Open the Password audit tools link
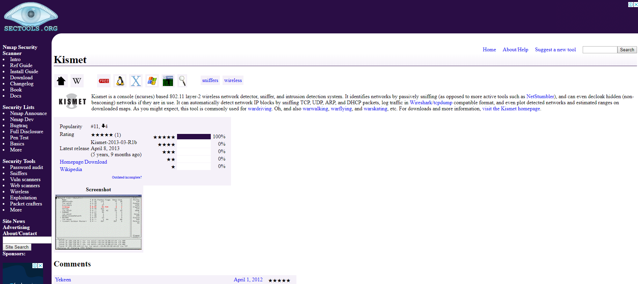638x284 pixels. pyautogui.click(x=27, y=167)
